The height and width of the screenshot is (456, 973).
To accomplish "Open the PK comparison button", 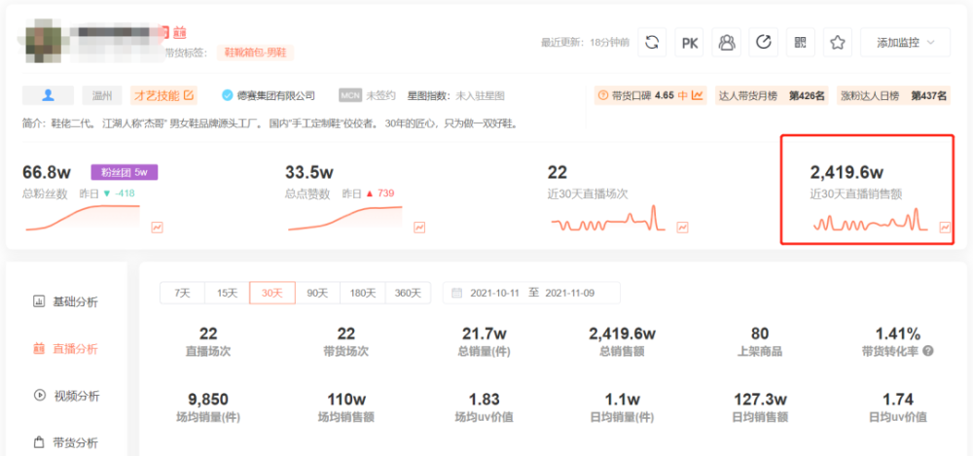I will coord(690,42).
